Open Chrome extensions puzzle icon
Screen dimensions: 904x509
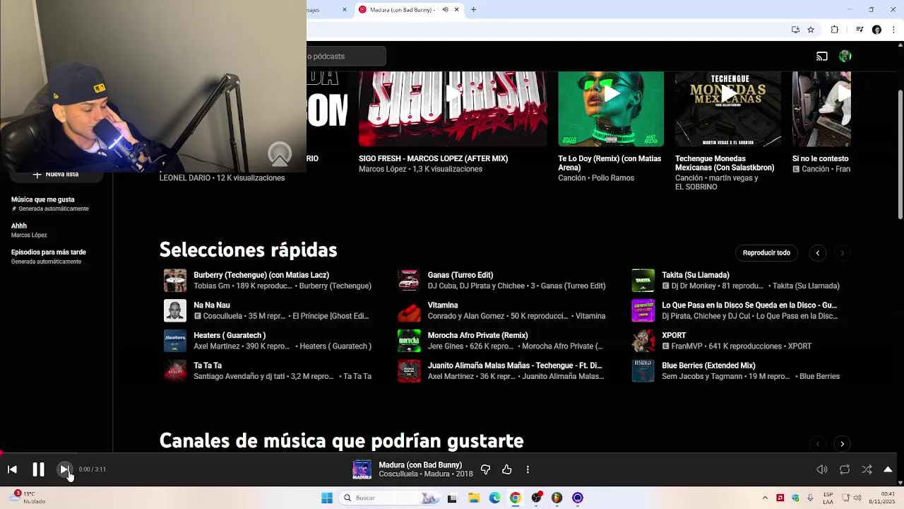(x=834, y=30)
